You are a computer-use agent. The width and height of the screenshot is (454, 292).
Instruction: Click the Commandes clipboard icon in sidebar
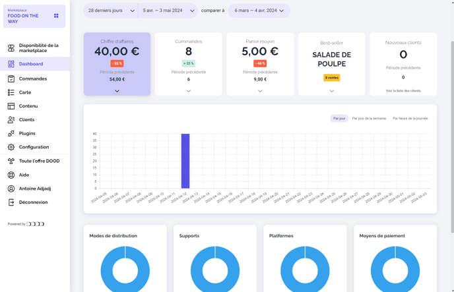click(11, 78)
